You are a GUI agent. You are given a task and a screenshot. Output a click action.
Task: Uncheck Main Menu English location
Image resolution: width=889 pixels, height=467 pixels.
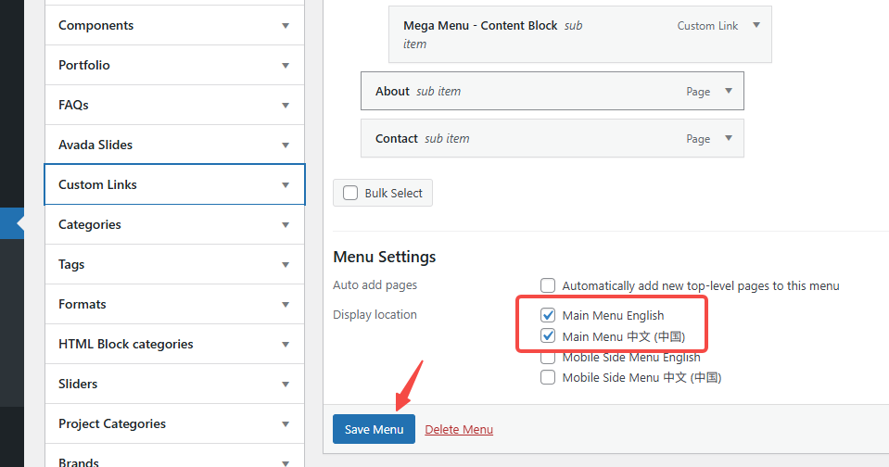click(548, 316)
